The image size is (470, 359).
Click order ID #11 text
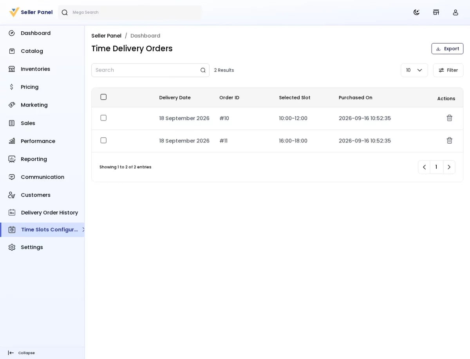(x=223, y=141)
